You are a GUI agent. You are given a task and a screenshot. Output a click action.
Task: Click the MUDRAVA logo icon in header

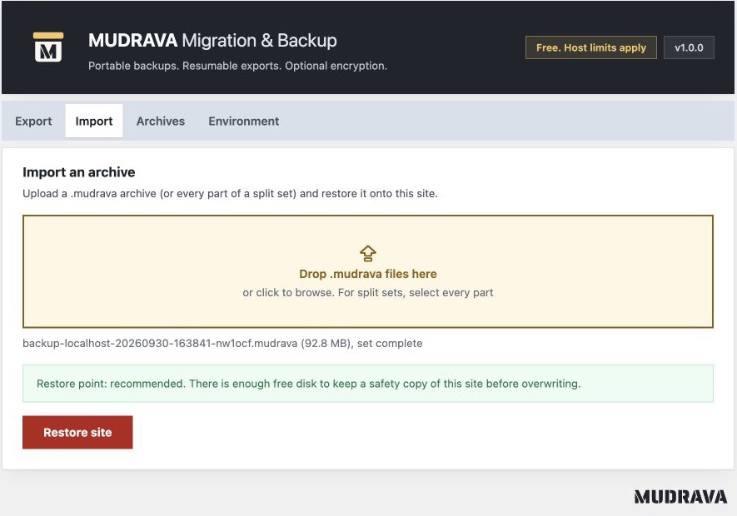(48, 47)
